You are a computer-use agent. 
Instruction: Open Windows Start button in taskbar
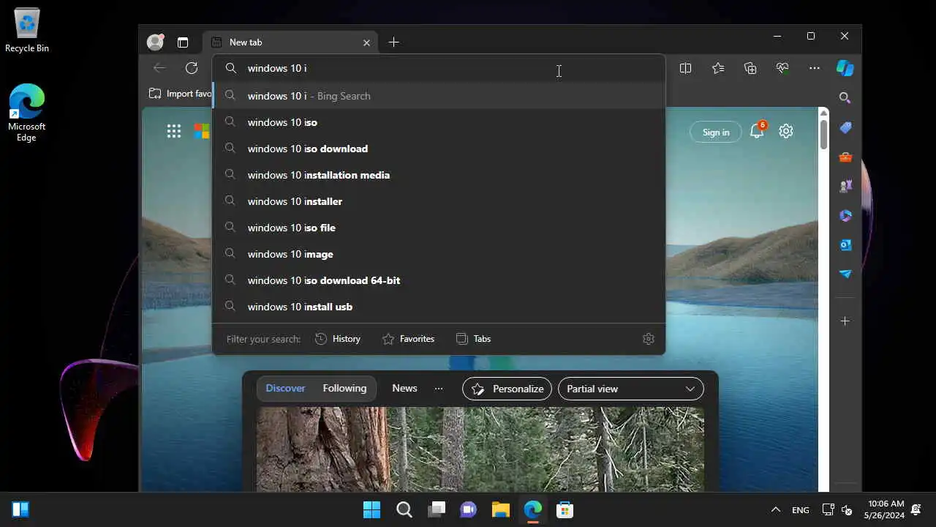371,509
